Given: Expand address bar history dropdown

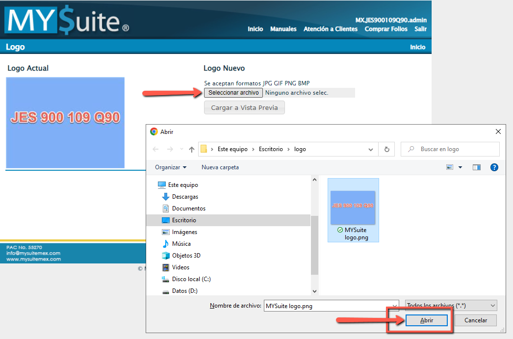Looking at the screenshot, I should (371, 149).
